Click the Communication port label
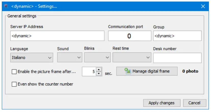The height and width of the screenshot is (112, 211). [x=126, y=27]
